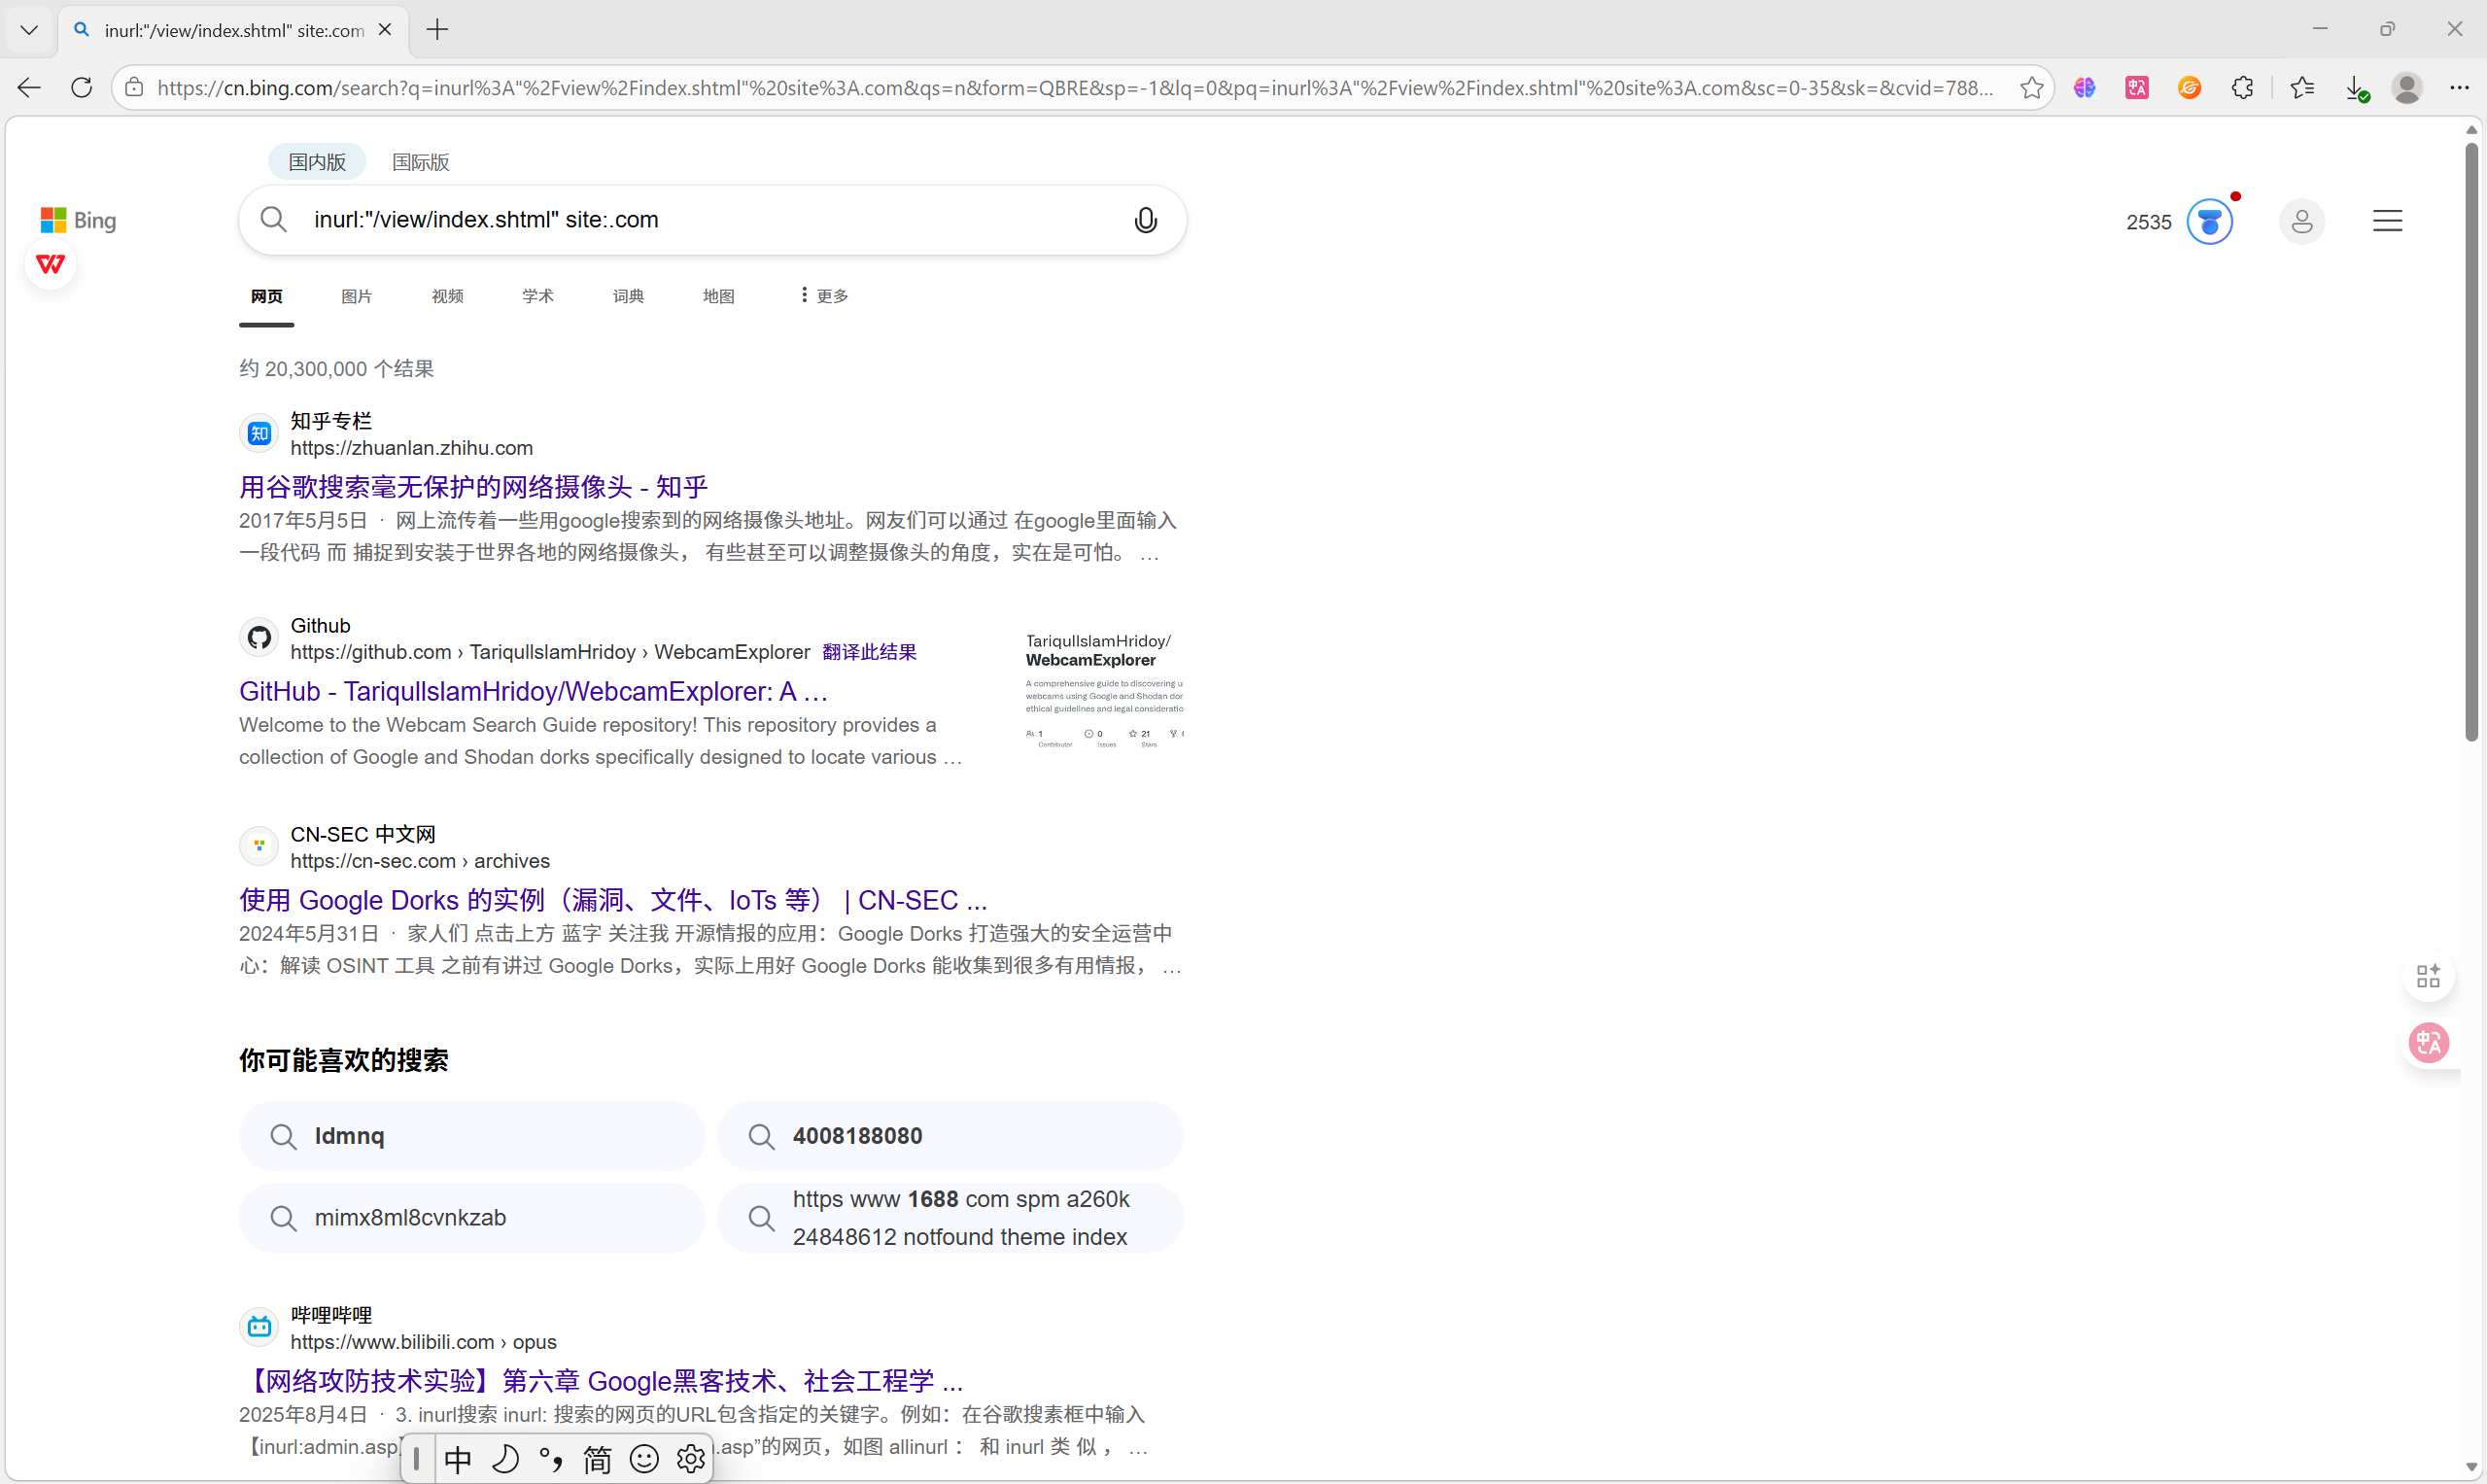Open the hamburger menu next to the profile icon

point(2388,220)
